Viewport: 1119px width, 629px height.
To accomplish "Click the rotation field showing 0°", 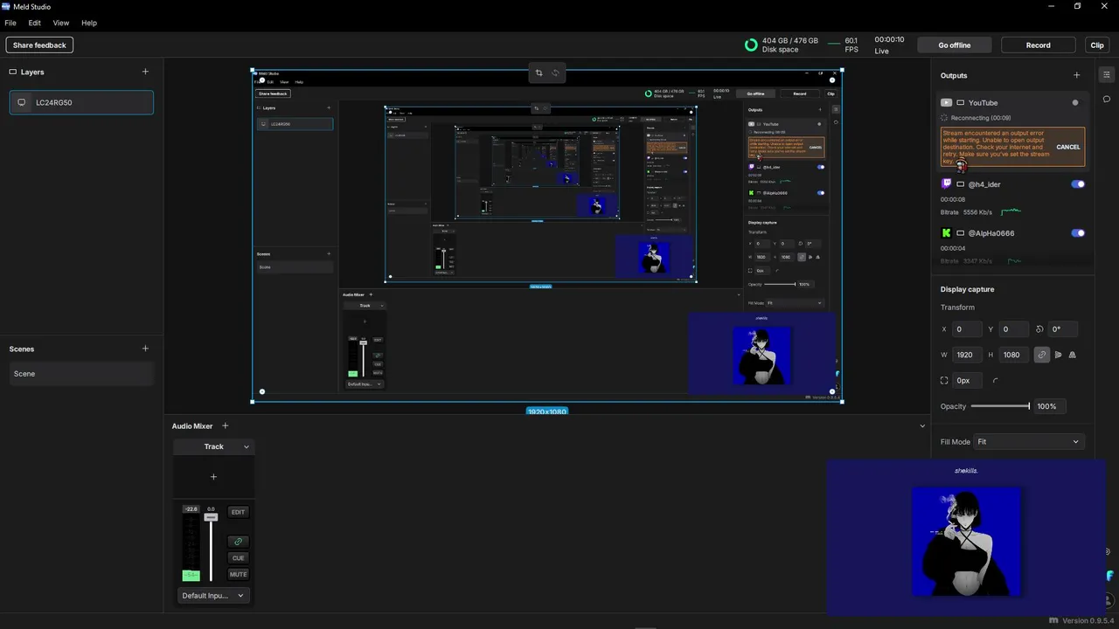I will pyautogui.click(x=1062, y=329).
